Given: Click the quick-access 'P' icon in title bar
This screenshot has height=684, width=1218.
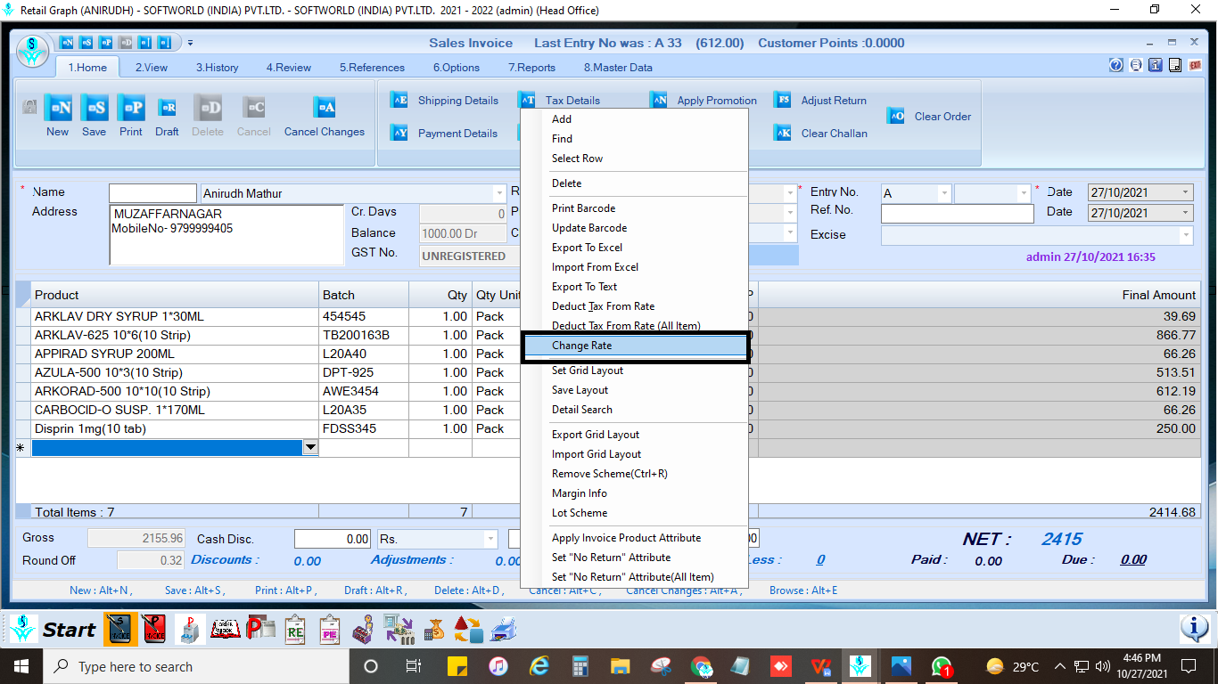Looking at the screenshot, I should (x=106, y=42).
